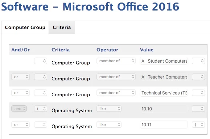Image resolution: width=210 pixels, height=139 pixels.
Task: Open the or dropdown in All Teacher Computers row
Action: coord(20,77)
